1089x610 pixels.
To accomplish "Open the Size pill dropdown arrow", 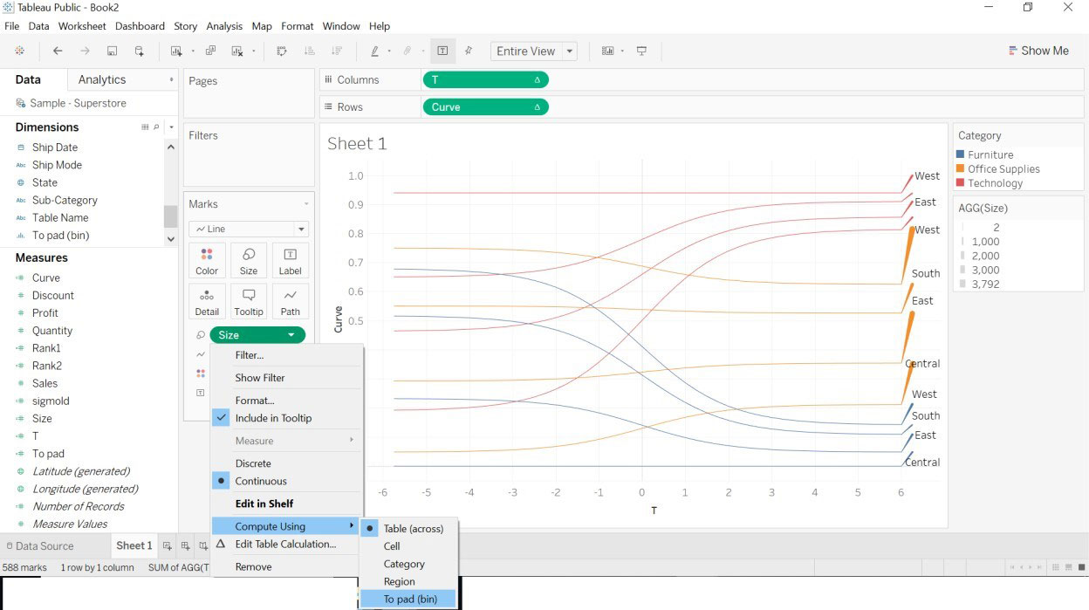I will pyautogui.click(x=291, y=335).
